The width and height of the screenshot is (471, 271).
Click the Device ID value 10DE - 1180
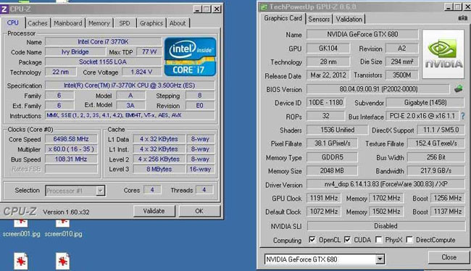point(325,103)
